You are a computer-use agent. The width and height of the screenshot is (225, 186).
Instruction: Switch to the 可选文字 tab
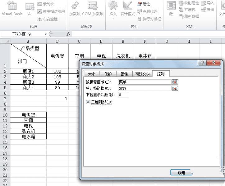(143, 74)
